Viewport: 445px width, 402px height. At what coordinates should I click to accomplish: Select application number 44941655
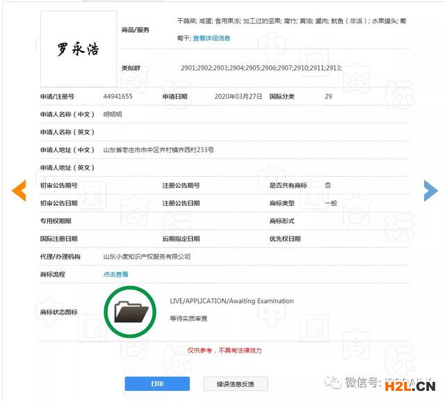coord(118,97)
